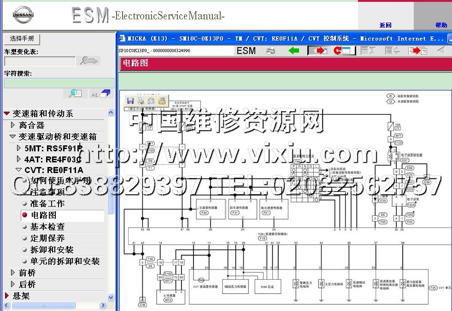Click the CVT 液温度传感器 label
452x311 pixels.
pyautogui.click(x=205, y=287)
